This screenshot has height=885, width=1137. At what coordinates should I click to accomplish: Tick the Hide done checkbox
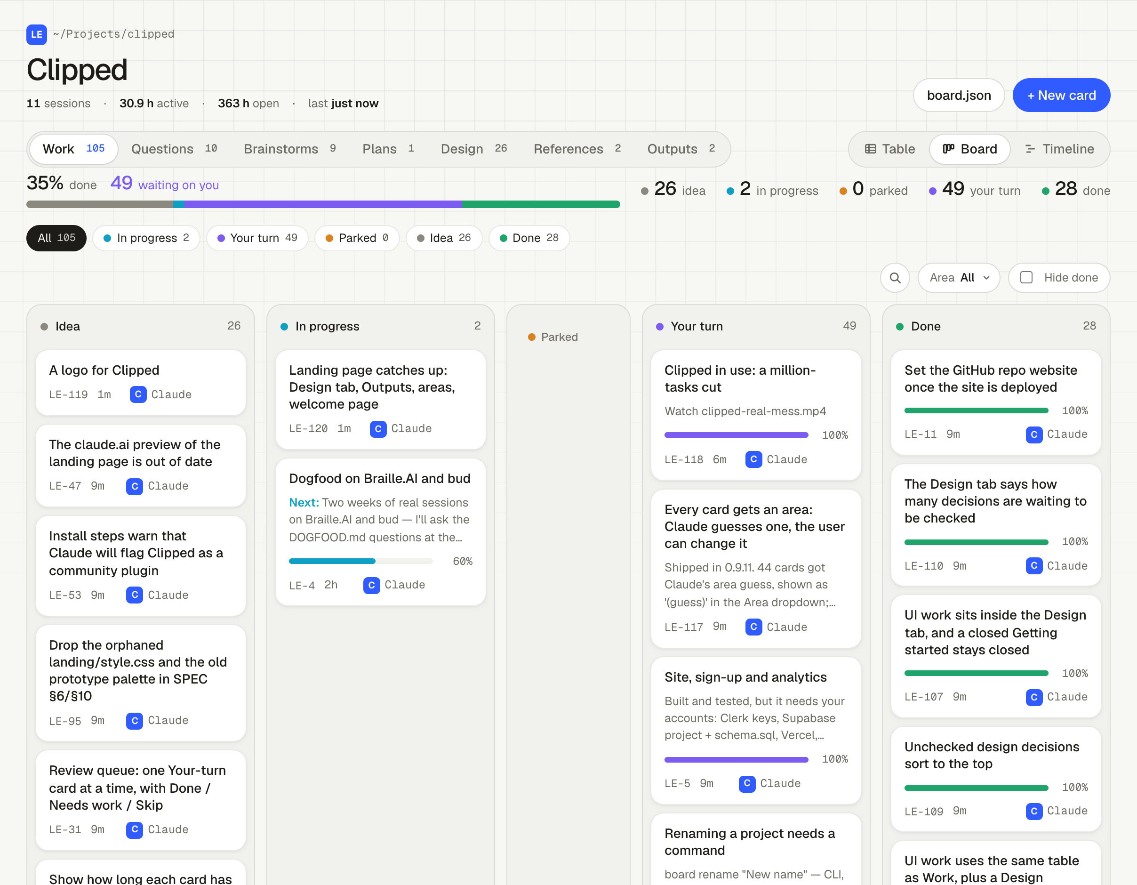1025,278
